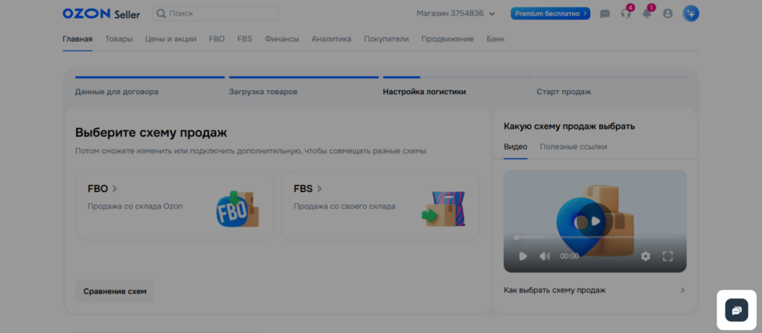Select the Загрузка товаров step
The height and width of the screenshot is (333, 762).
pyautogui.click(x=263, y=92)
